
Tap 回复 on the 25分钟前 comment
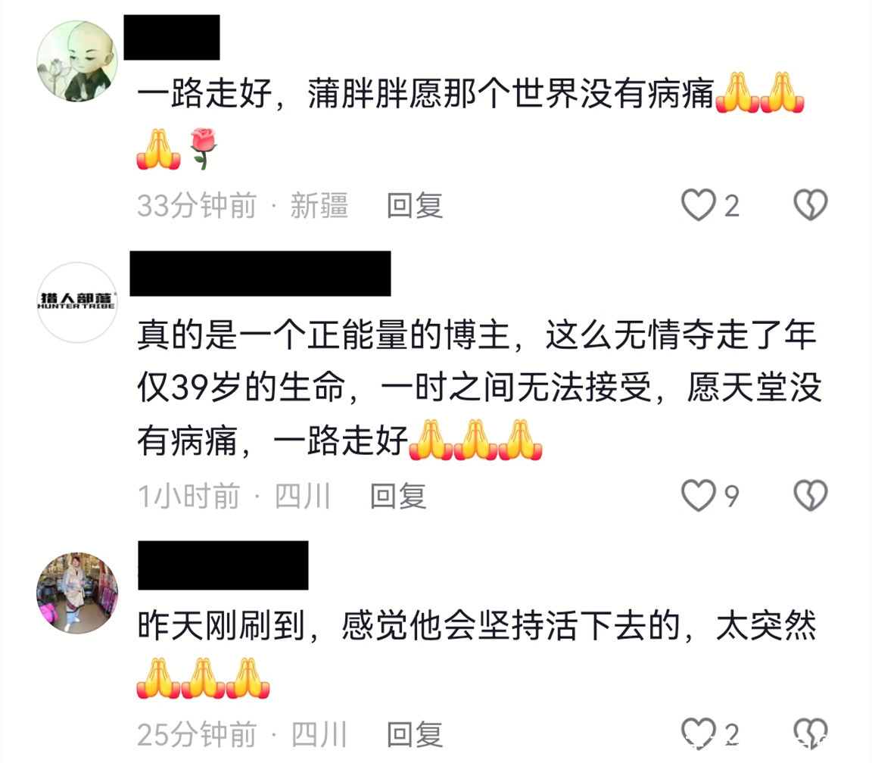point(415,734)
